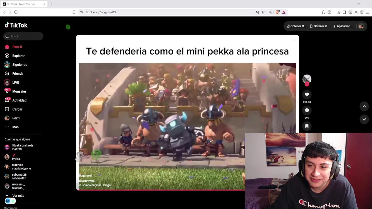The height and width of the screenshot is (209, 372).
Task: Toggle the green power icon in the floating pill
Action: tap(13, 201)
